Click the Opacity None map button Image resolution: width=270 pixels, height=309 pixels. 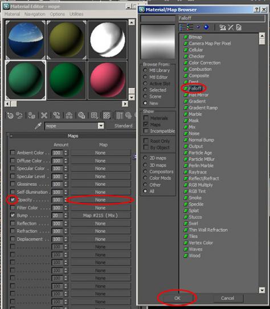[x=100, y=200]
